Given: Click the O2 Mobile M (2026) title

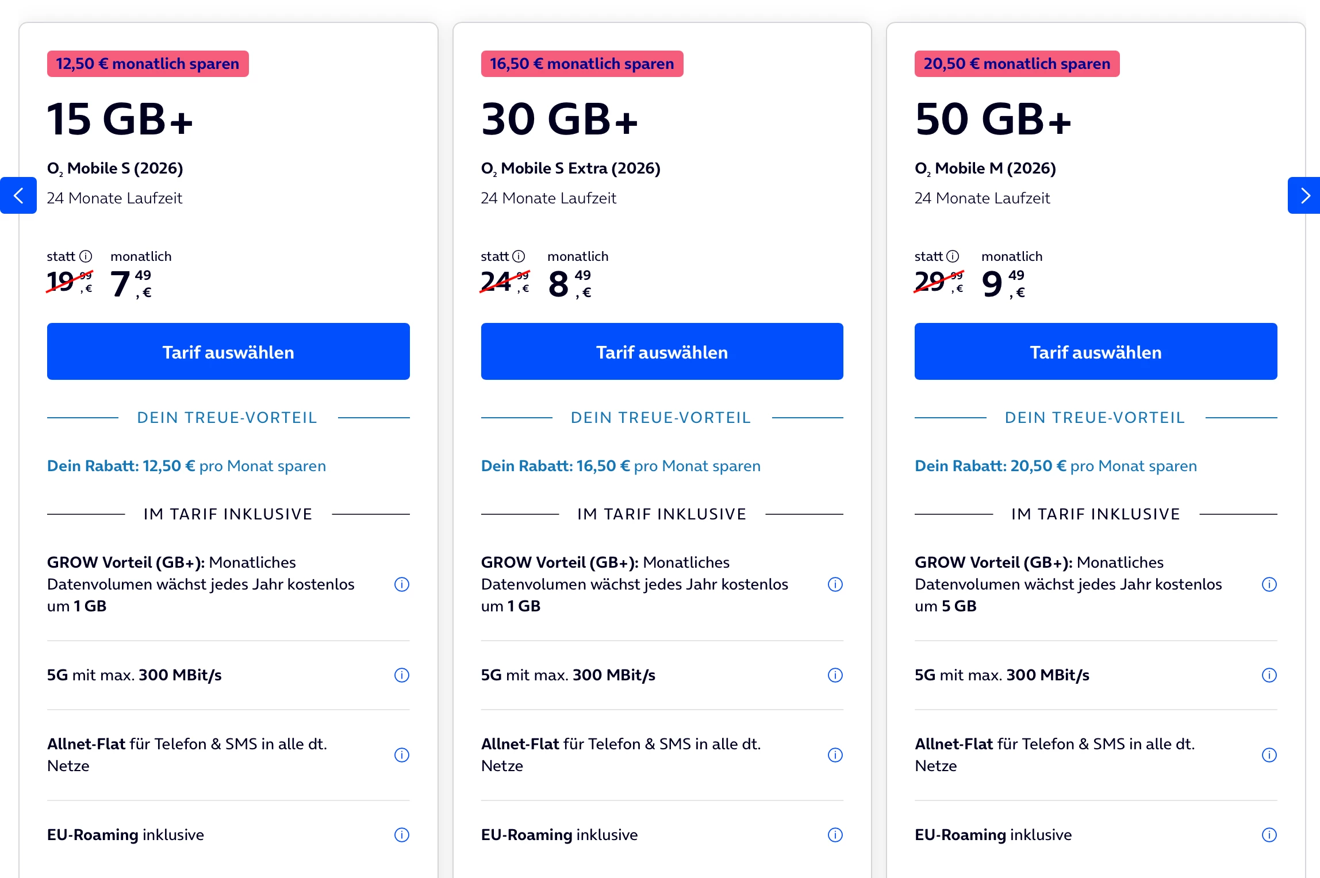Looking at the screenshot, I should pos(985,168).
